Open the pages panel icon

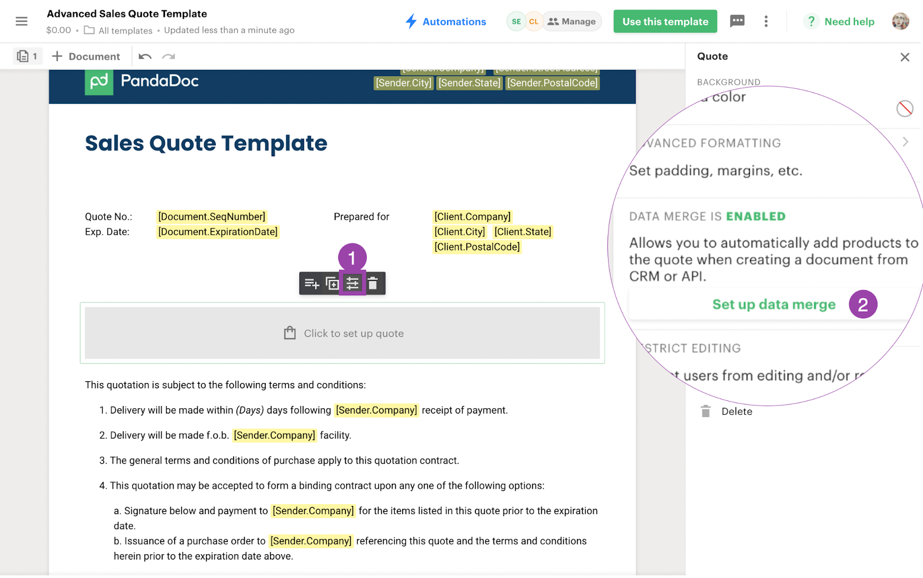pos(22,56)
